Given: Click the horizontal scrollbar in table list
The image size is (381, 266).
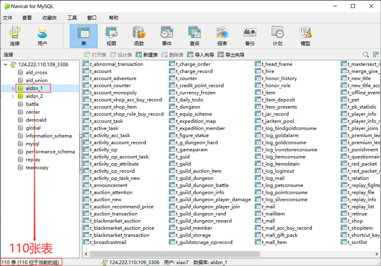Looking at the screenshot, I should [175, 253].
